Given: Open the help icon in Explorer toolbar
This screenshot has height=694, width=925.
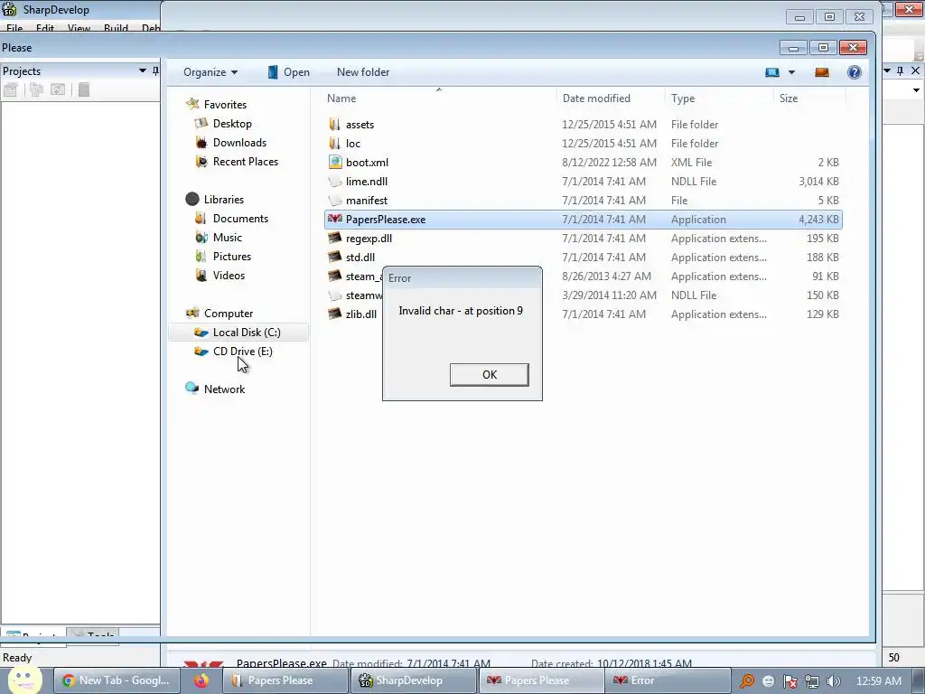Looking at the screenshot, I should tap(854, 72).
